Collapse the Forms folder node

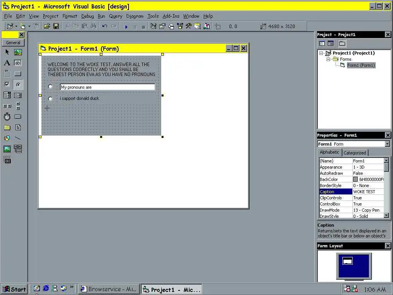[328, 60]
